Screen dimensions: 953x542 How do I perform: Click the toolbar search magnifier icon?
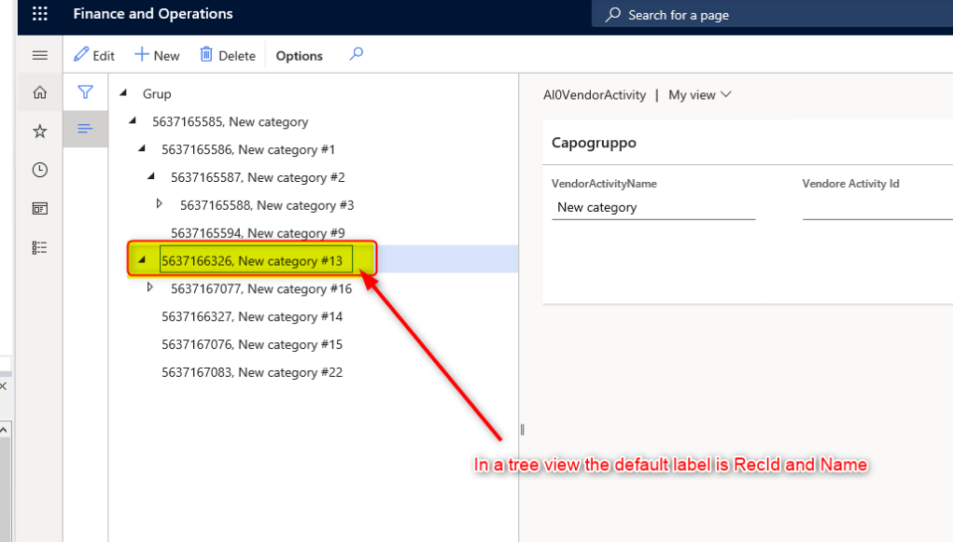[356, 55]
